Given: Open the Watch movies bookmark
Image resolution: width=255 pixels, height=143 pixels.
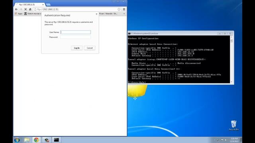Looking at the screenshot, I should click(x=33, y=14).
